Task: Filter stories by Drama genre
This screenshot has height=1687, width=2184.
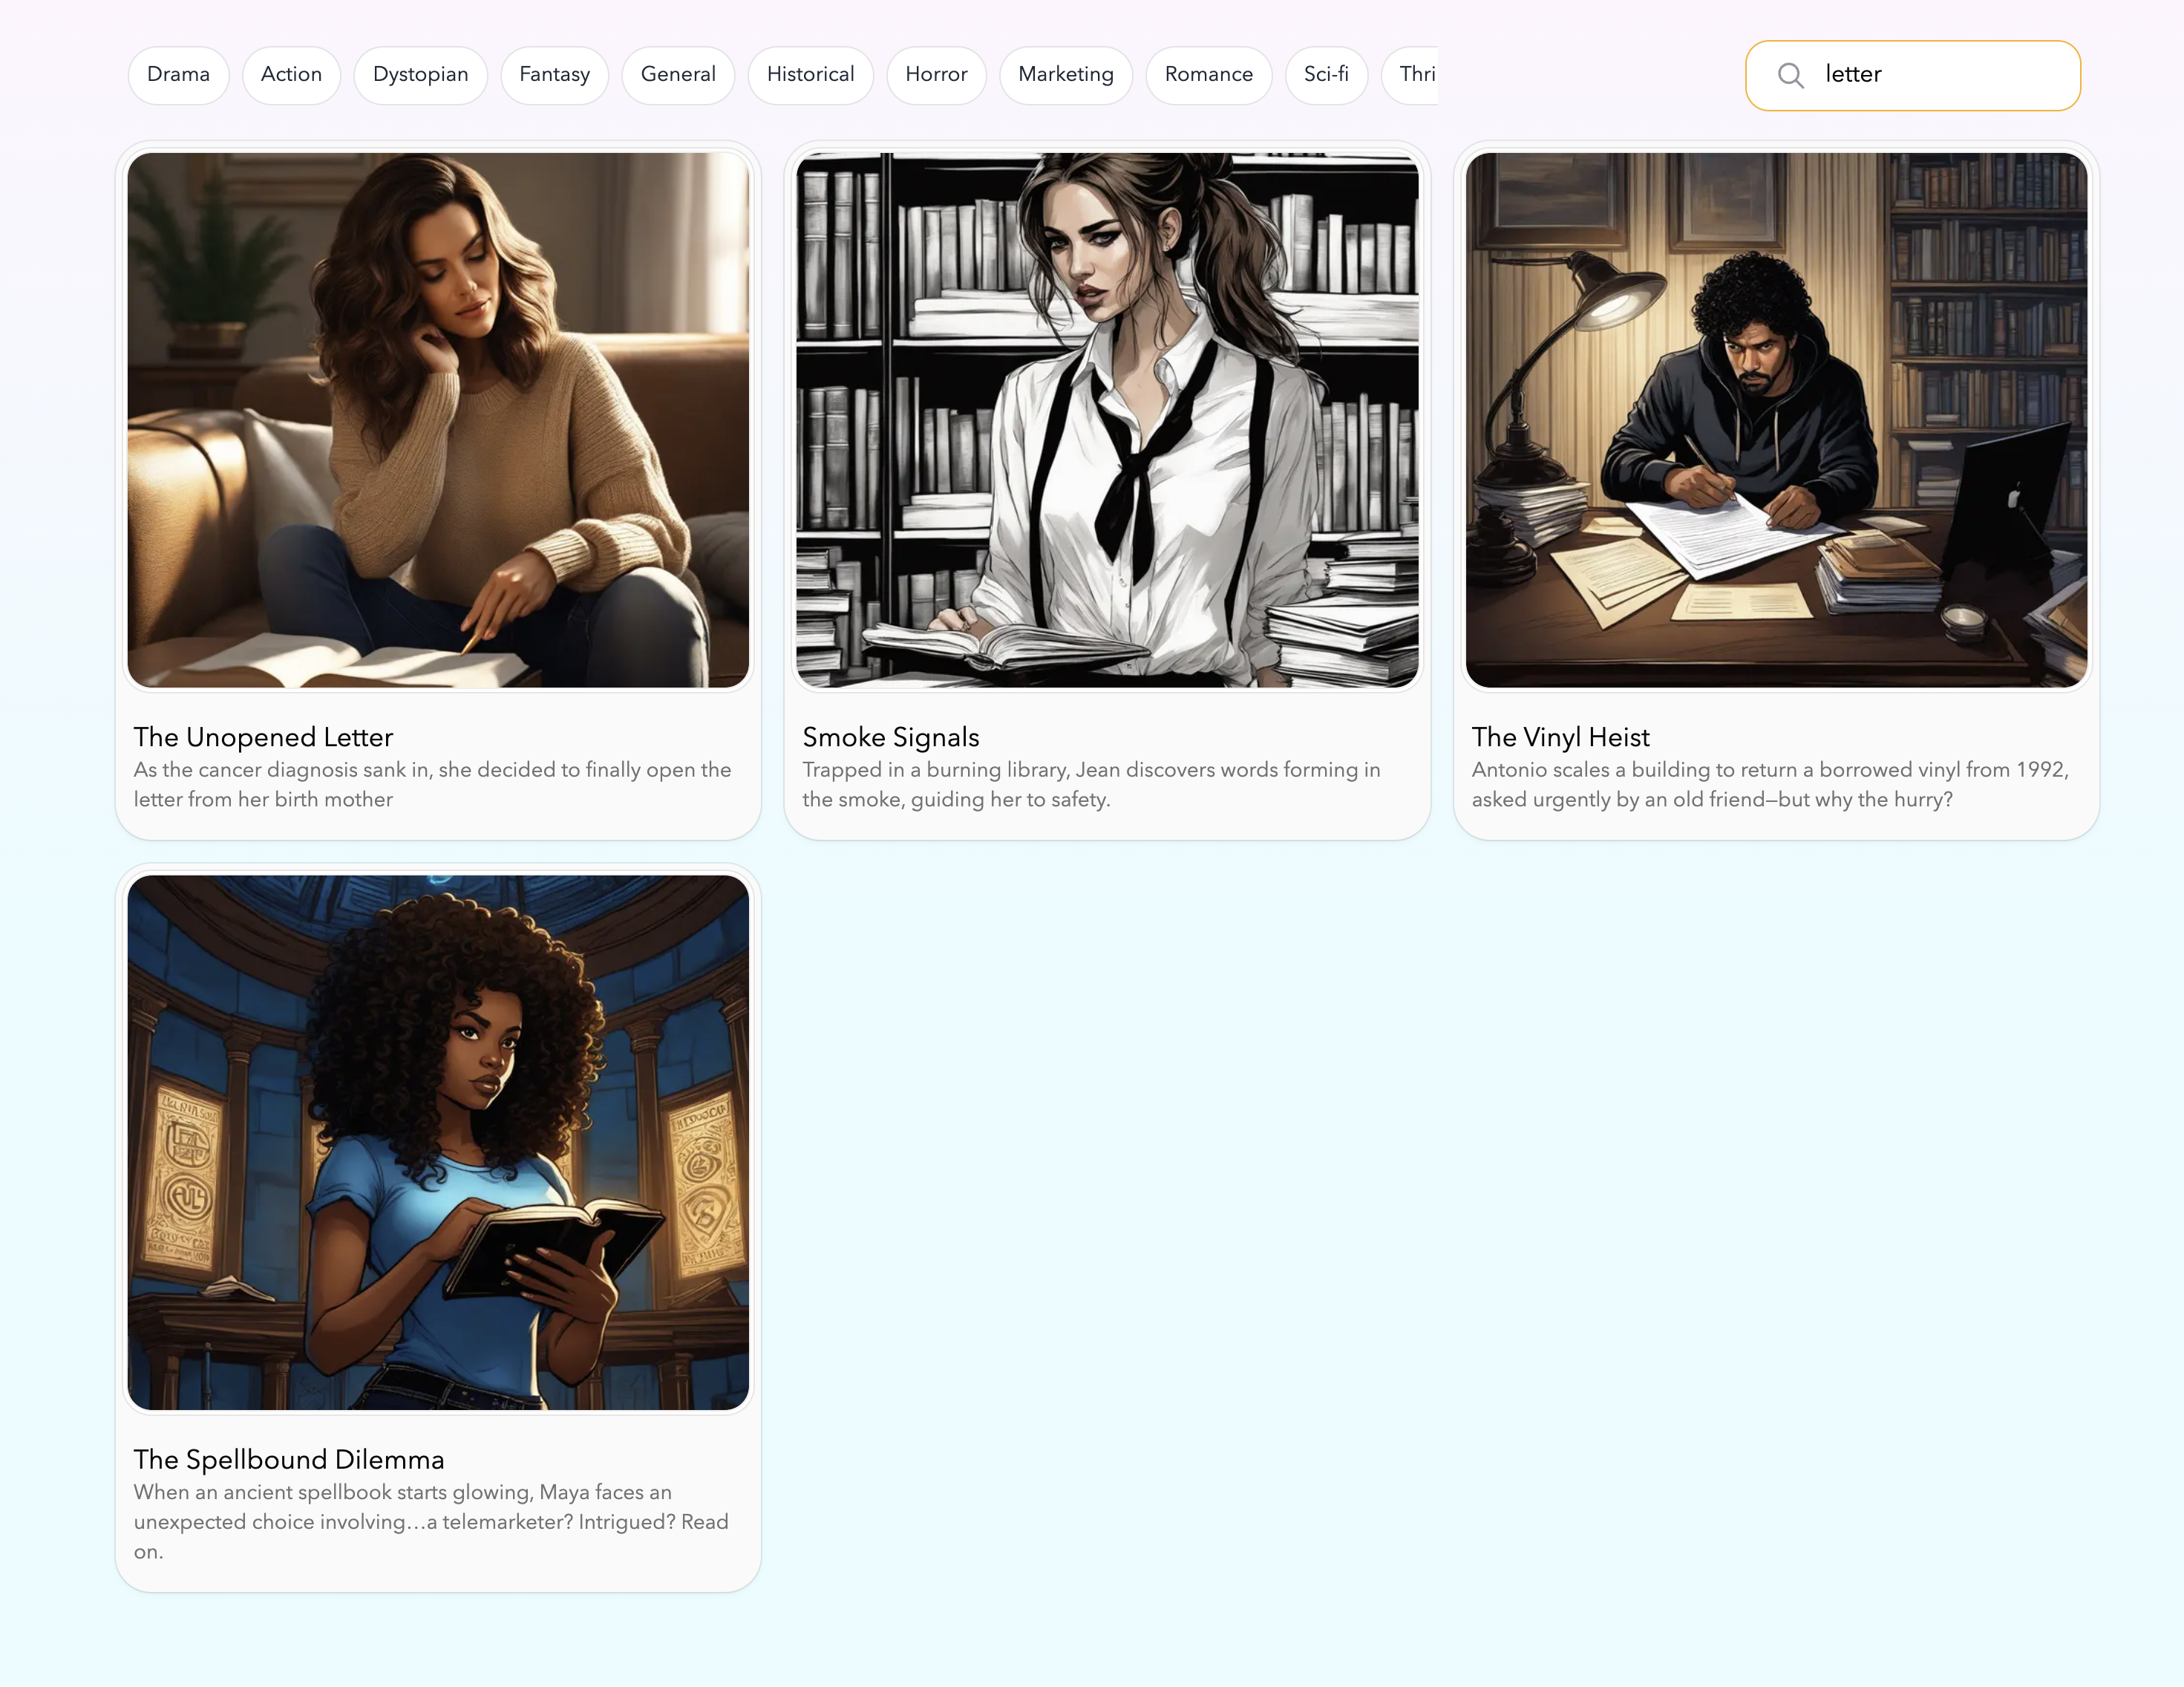Action: 178,75
